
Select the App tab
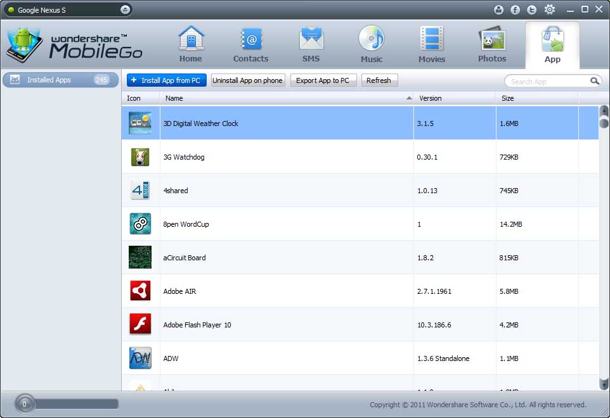pyautogui.click(x=552, y=44)
